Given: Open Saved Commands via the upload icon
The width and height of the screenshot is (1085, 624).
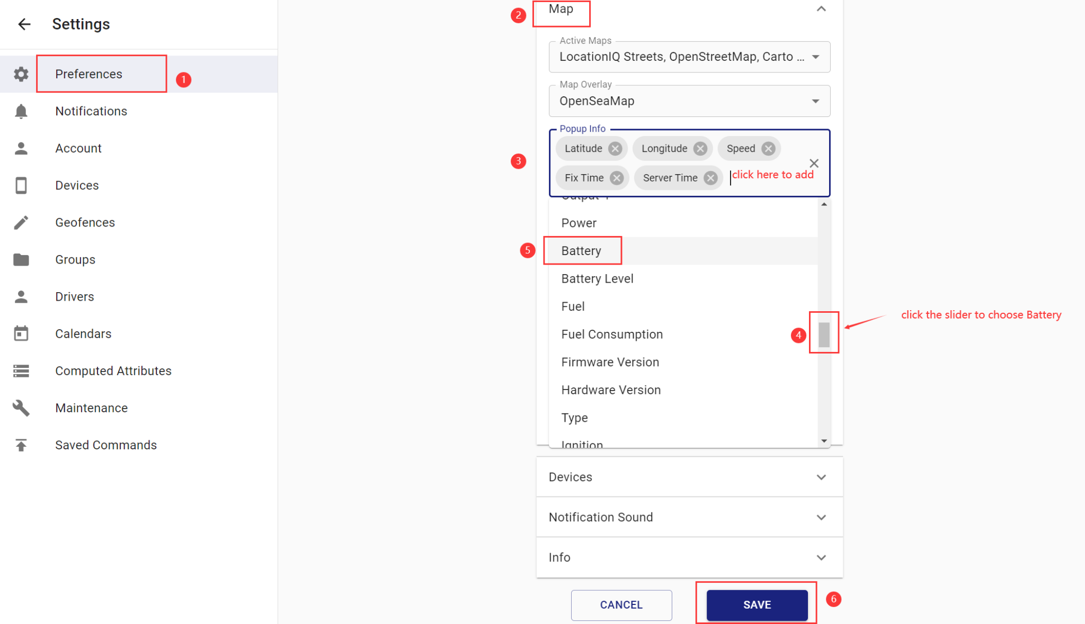Looking at the screenshot, I should click(21, 445).
